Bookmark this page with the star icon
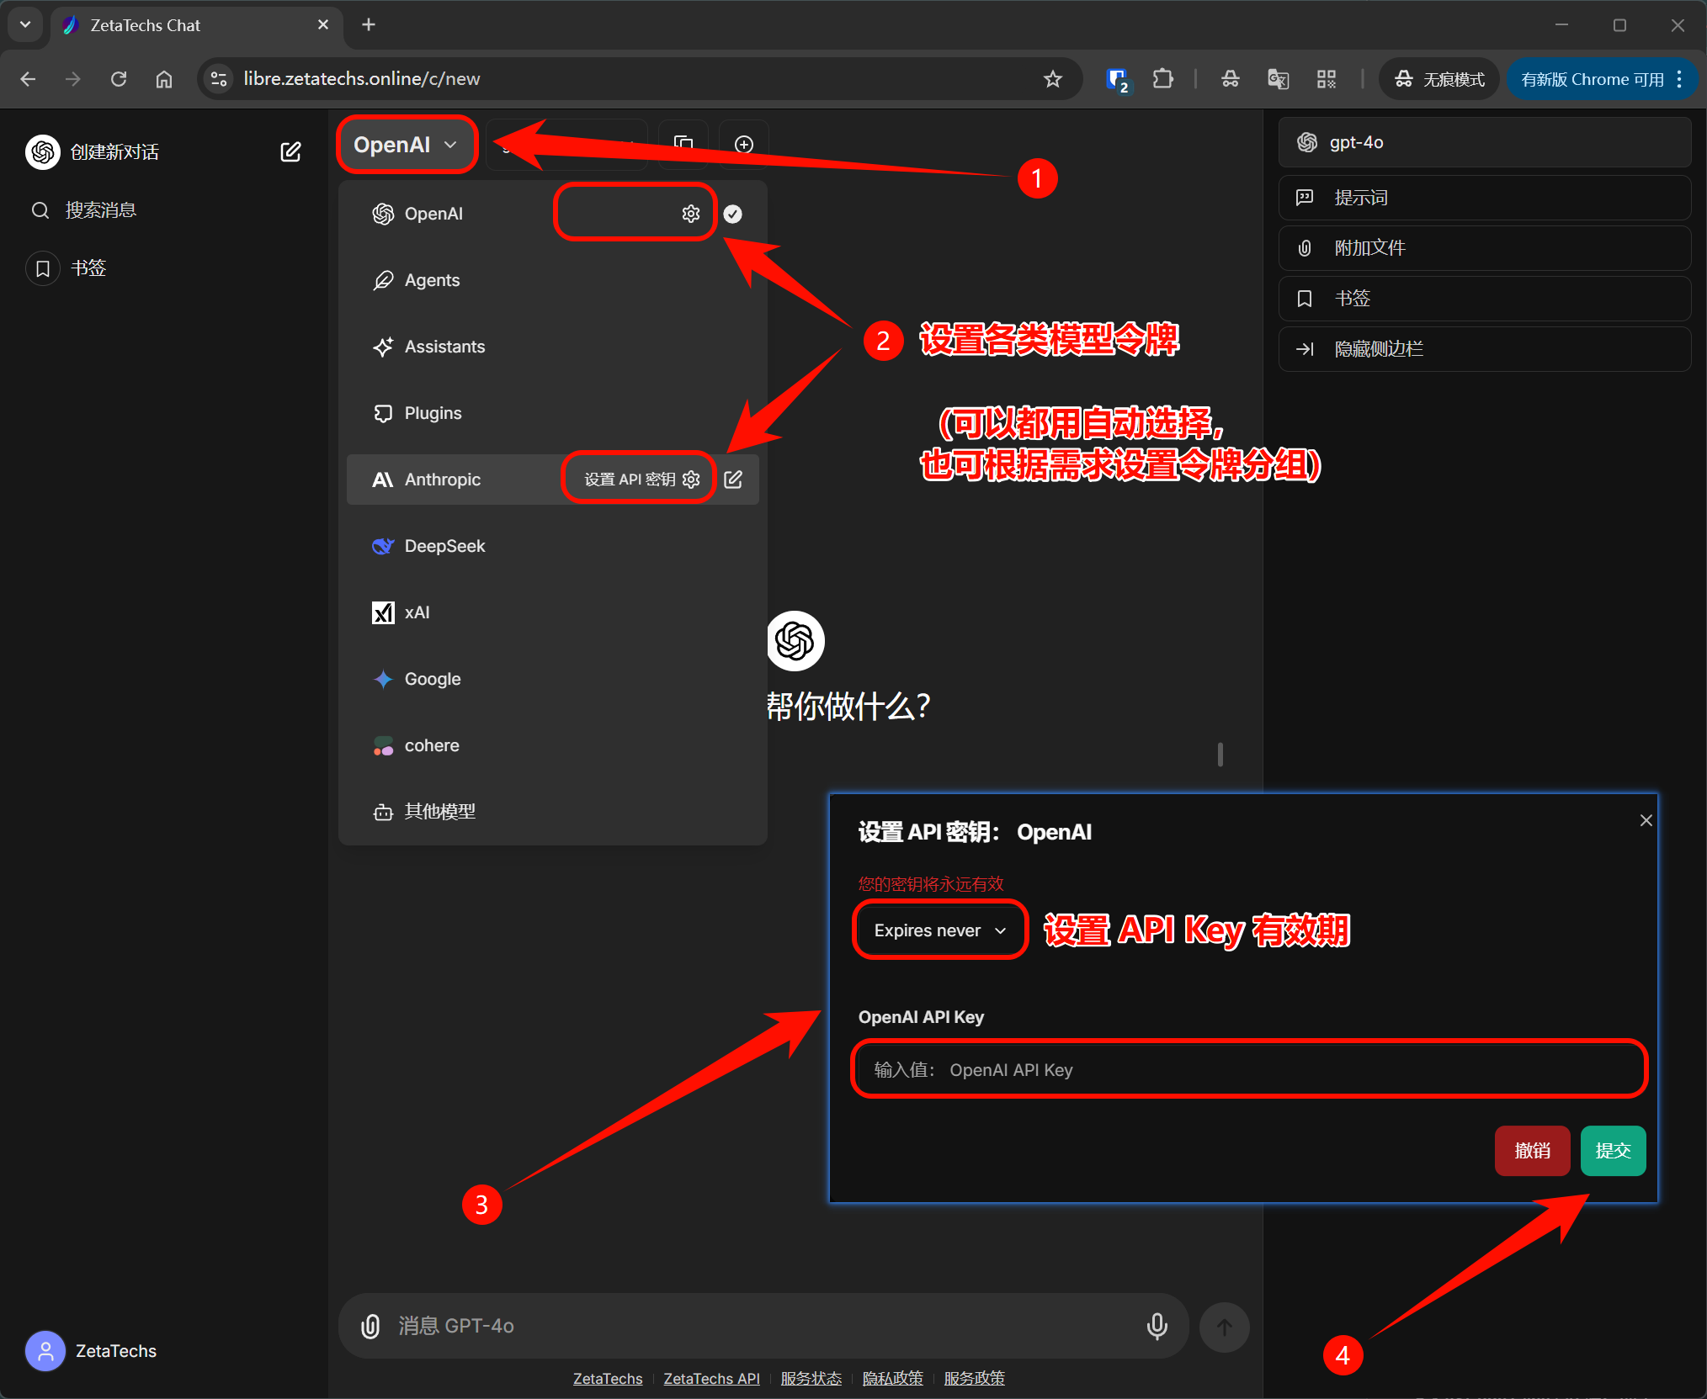The width and height of the screenshot is (1707, 1399). pos(1053,79)
